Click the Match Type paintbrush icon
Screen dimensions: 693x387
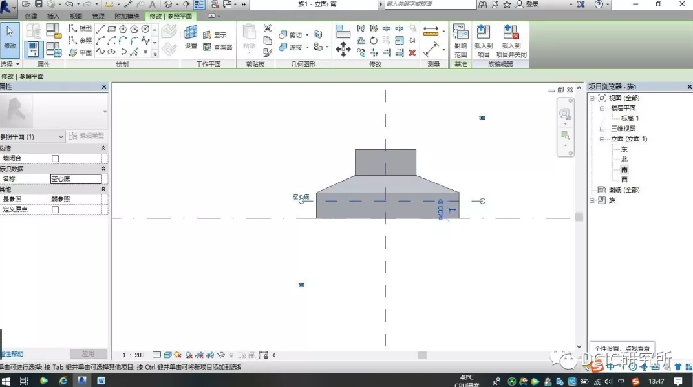point(268,52)
